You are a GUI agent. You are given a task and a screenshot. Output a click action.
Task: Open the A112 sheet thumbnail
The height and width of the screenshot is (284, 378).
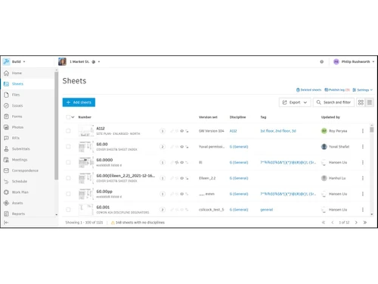point(86,131)
